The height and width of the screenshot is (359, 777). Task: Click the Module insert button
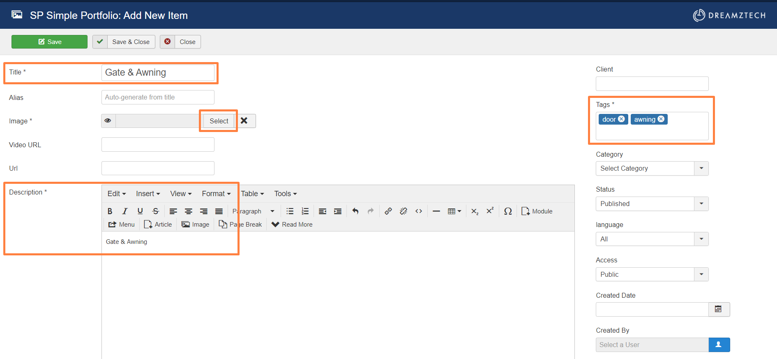click(537, 211)
